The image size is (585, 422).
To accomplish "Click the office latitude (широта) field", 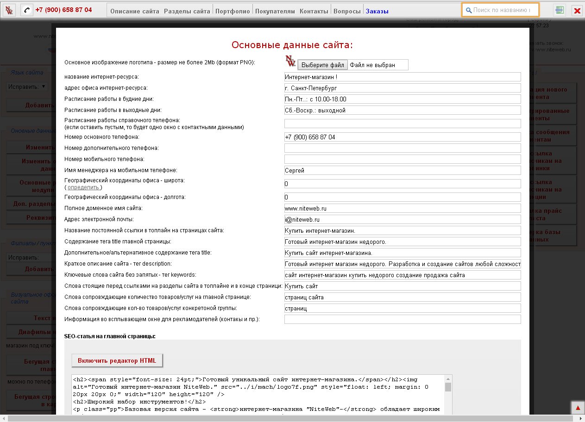I will coord(403,184).
